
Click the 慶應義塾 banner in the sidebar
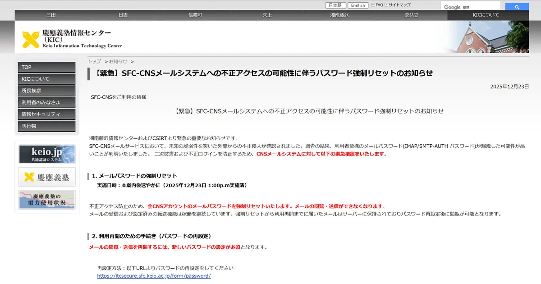[x=46, y=177]
